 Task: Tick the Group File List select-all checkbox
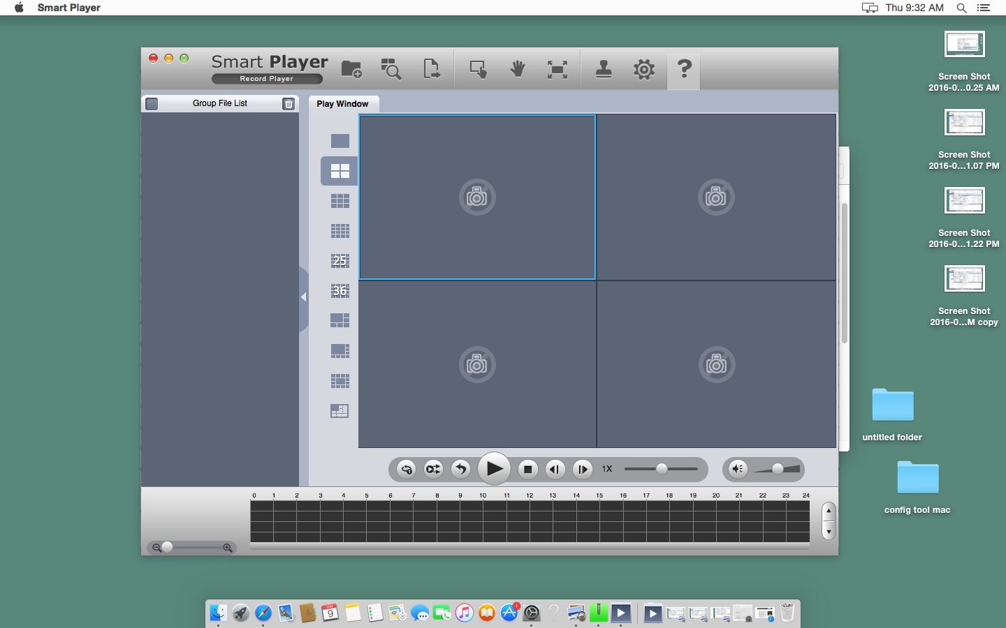[x=152, y=104]
